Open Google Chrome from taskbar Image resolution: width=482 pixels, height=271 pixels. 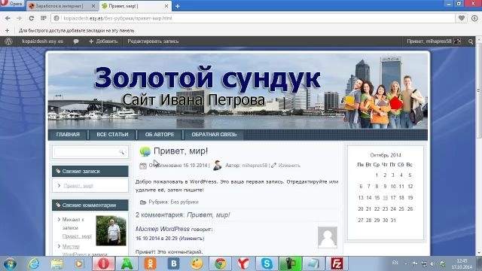[220, 264]
